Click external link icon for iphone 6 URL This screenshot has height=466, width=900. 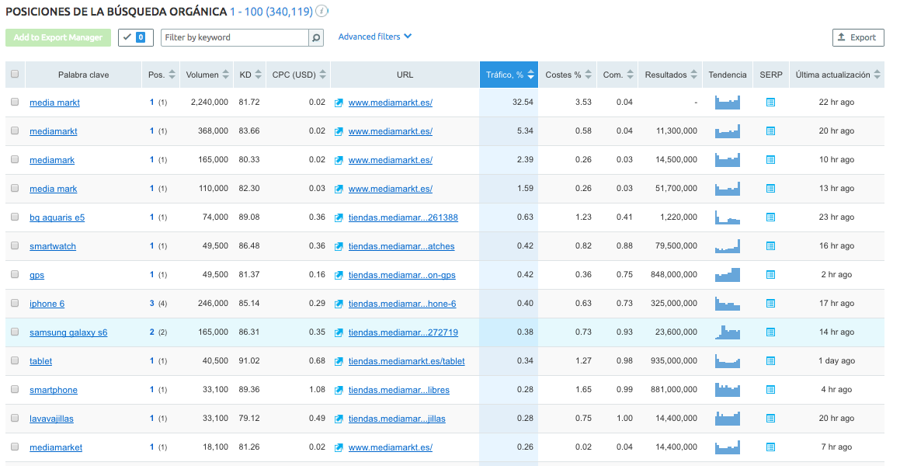tap(339, 304)
